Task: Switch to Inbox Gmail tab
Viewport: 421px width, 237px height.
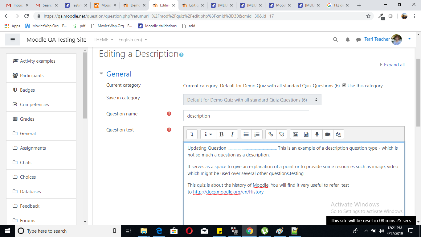Action: click(x=18, y=5)
